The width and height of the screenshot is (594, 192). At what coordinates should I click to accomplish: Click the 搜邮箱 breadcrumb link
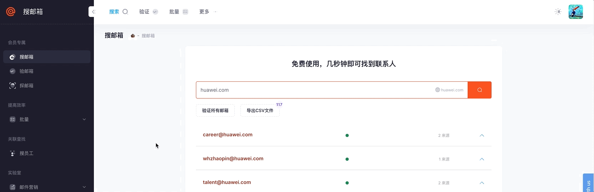[x=148, y=36]
